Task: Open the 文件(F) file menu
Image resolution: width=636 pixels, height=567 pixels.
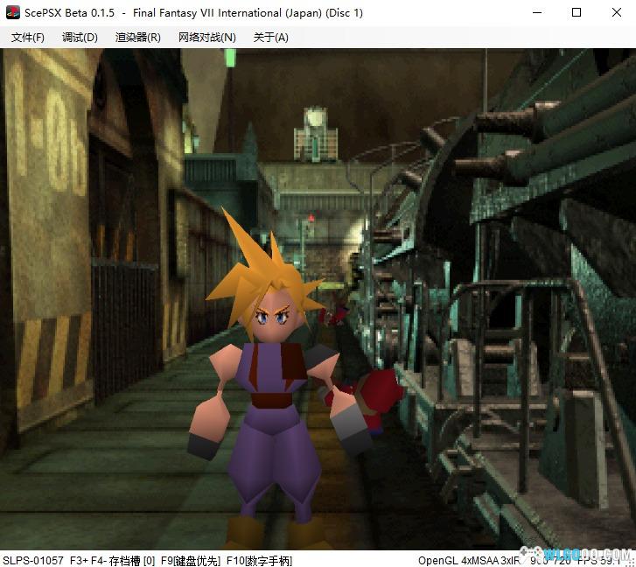Action: [x=27, y=38]
